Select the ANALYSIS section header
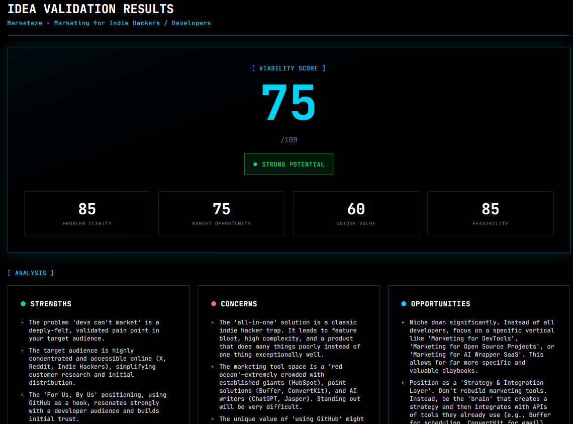 (x=31, y=273)
